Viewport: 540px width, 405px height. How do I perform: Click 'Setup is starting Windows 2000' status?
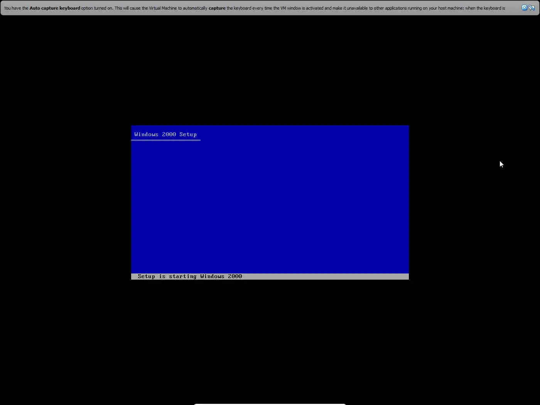coord(190,276)
